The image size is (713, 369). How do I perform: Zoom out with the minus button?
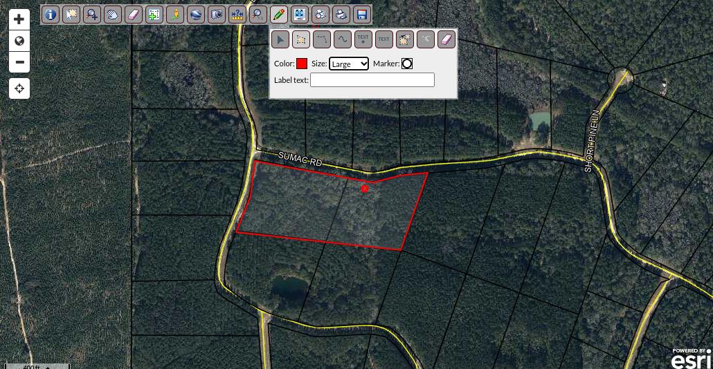click(19, 62)
